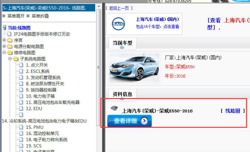Click the page icon of 16. 混动控制单元
The height and width of the screenshot is (152, 250).
[x=21, y=133]
